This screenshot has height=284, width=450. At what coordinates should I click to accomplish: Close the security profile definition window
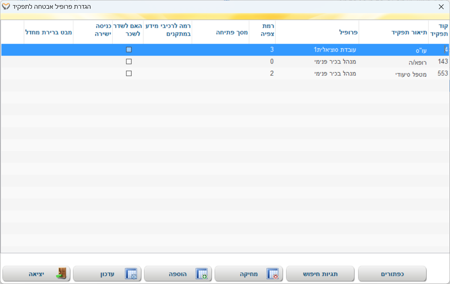(x=441, y=7)
